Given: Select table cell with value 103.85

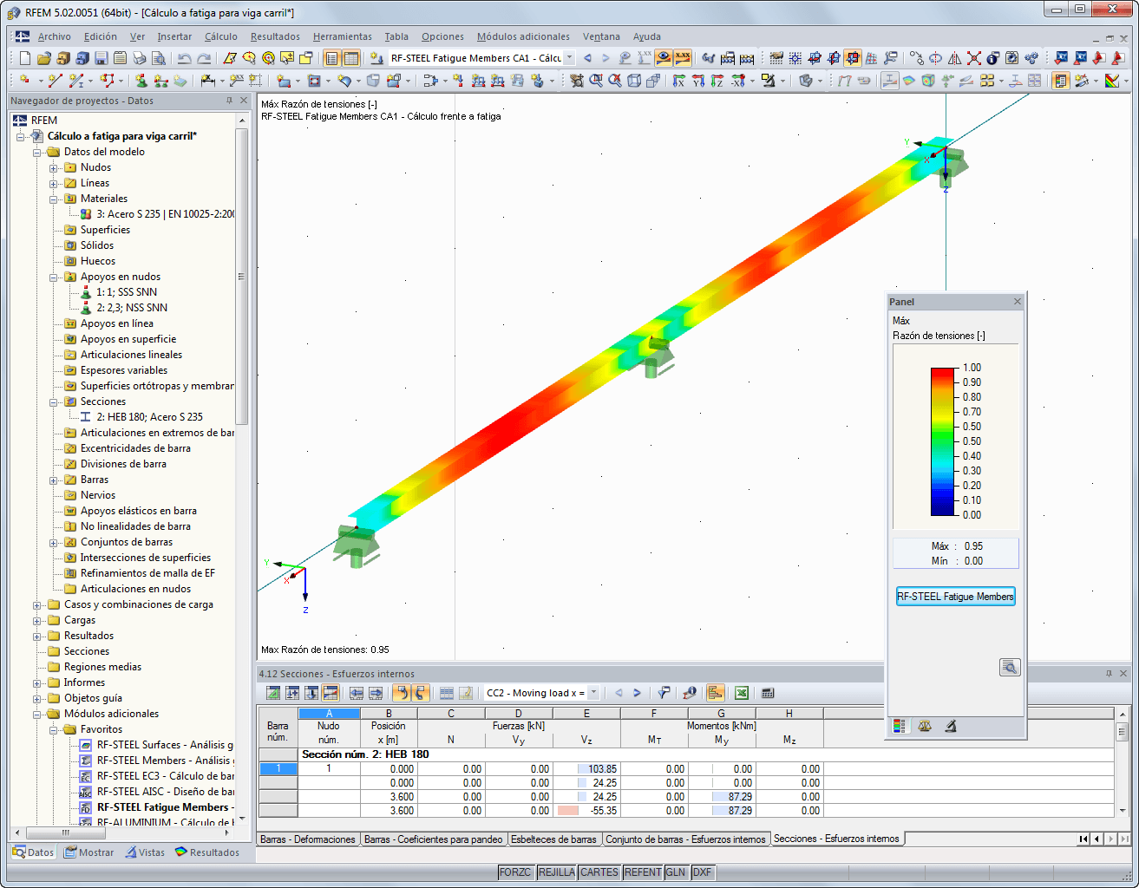Looking at the screenshot, I should (x=586, y=769).
